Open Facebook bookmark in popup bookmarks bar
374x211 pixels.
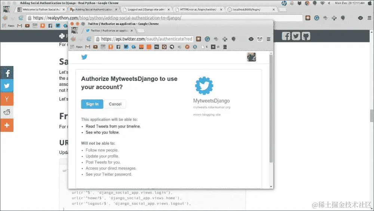tap(118, 47)
